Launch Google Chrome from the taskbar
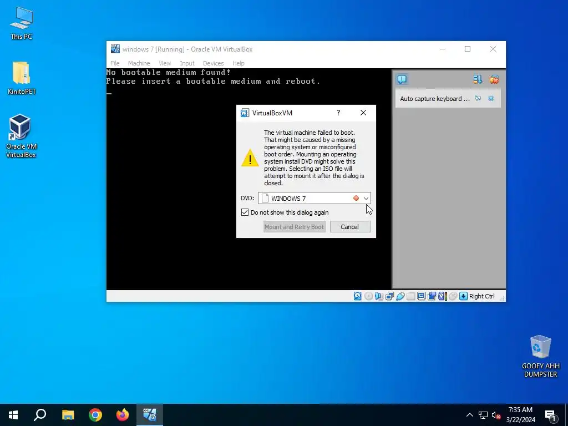 (x=95, y=415)
